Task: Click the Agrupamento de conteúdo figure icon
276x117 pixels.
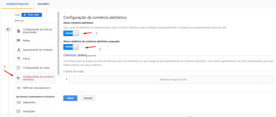Action: click(19, 50)
